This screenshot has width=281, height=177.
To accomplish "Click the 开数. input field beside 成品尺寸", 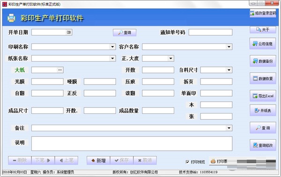I will click(100, 111).
